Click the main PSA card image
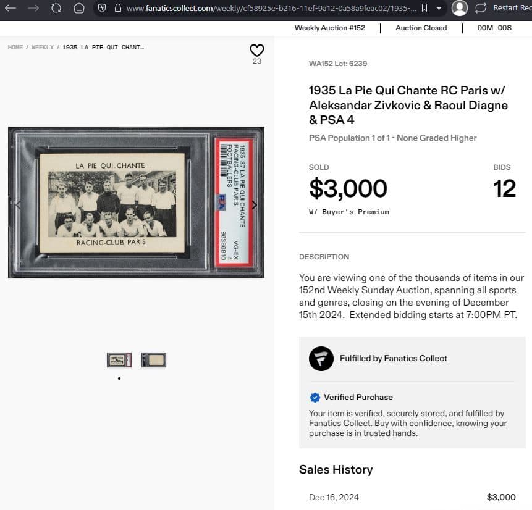This screenshot has height=510, width=532. coord(136,202)
